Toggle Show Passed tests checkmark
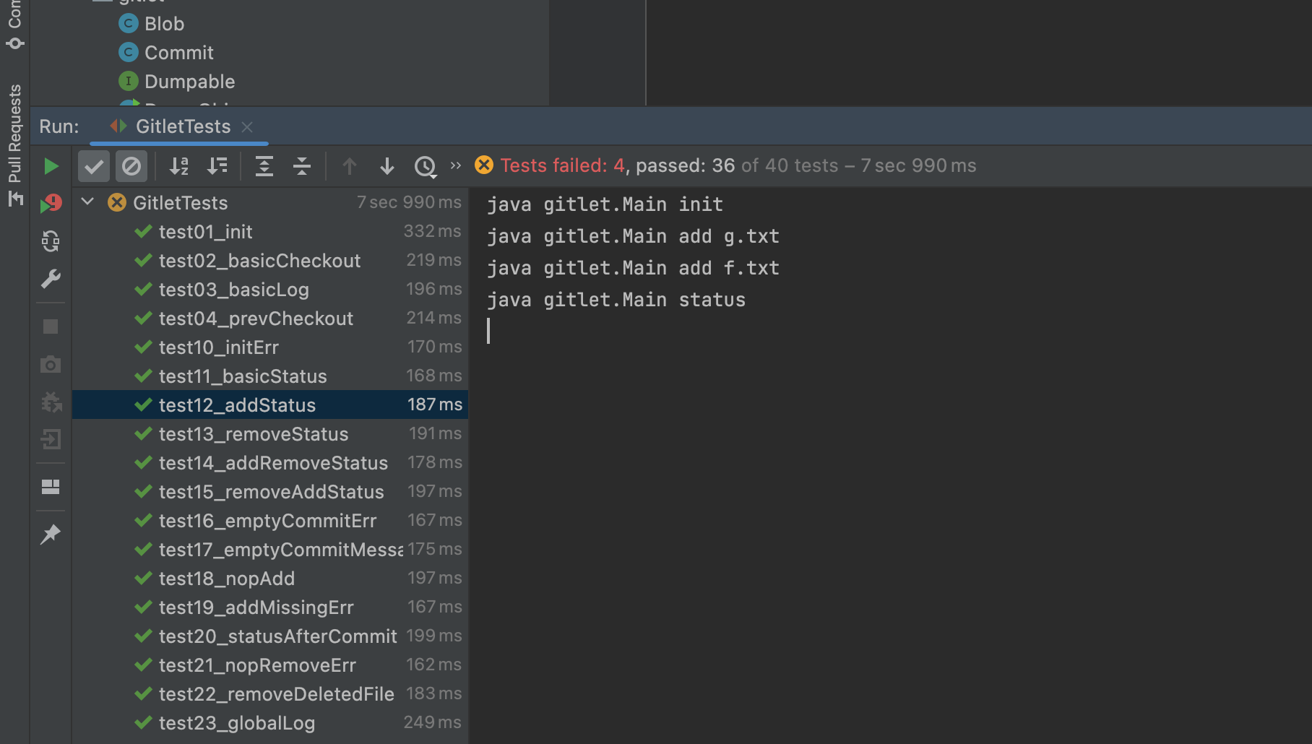 (x=94, y=166)
